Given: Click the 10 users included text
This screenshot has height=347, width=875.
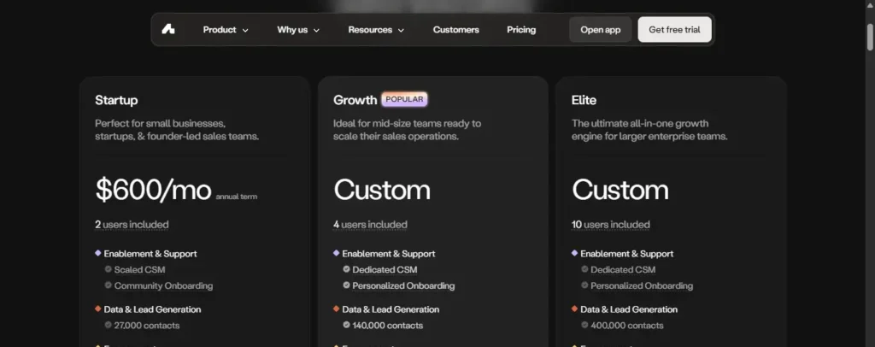Looking at the screenshot, I should point(610,224).
